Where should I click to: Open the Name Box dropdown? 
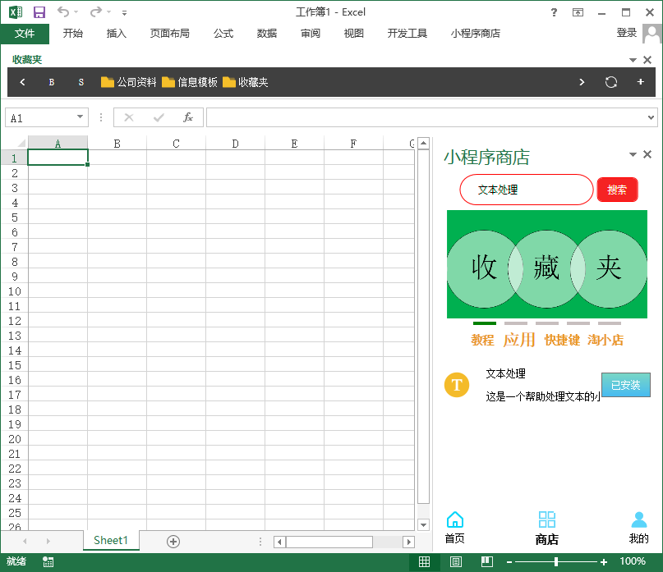[80, 117]
